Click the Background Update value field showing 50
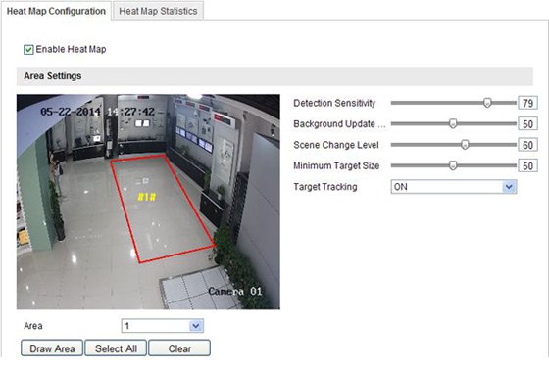Image resolution: width=549 pixels, height=371 pixels. pyautogui.click(x=527, y=123)
